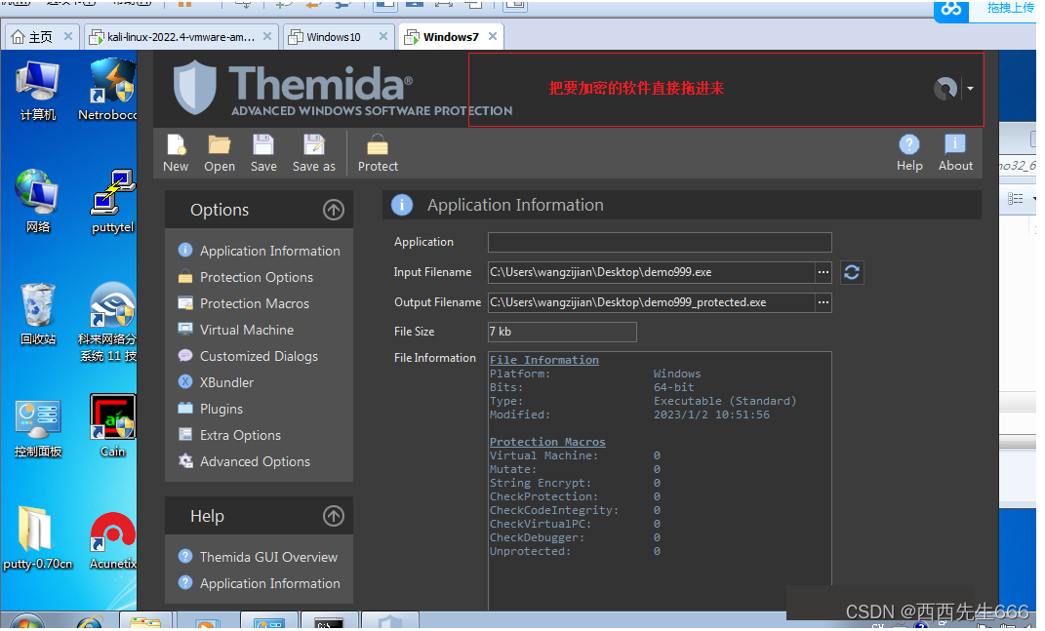The width and height of the screenshot is (1045, 631).
Task: Select the Netrobocop desktop shortcut
Action: 110,92
